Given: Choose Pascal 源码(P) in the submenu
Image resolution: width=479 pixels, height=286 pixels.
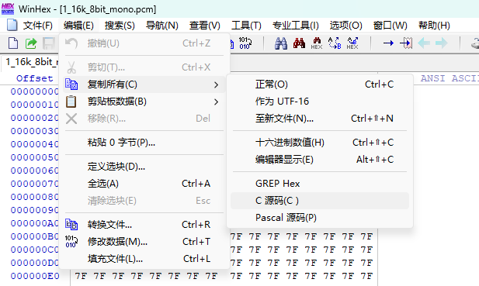Looking at the screenshot, I should click(320, 218).
